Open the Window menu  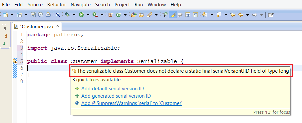156,4
